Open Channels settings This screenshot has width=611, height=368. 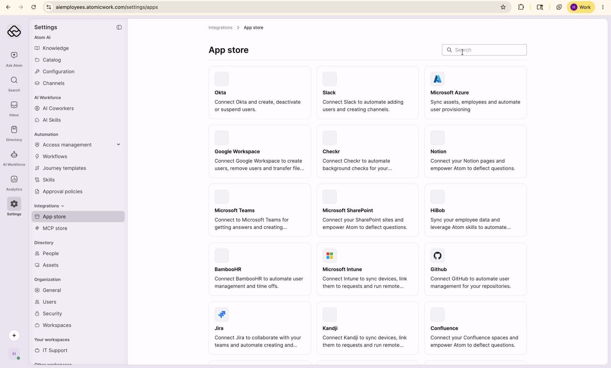[78, 83]
